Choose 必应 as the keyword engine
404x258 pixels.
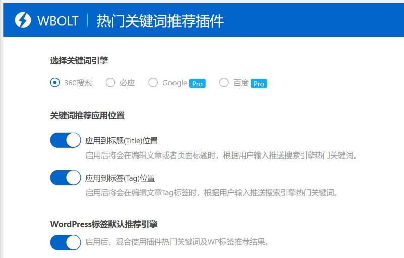click(110, 83)
